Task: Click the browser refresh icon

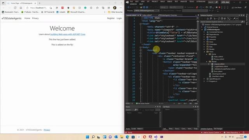Action: (x=15, y=8)
